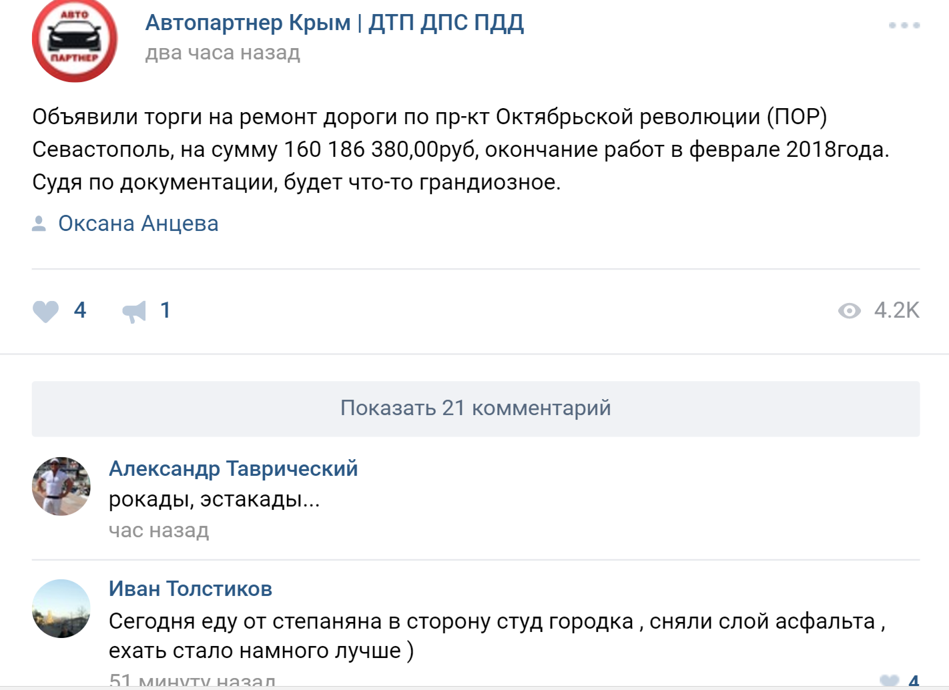Click the eye views counter icon
This screenshot has width=949, height=690.
point(849,311)
